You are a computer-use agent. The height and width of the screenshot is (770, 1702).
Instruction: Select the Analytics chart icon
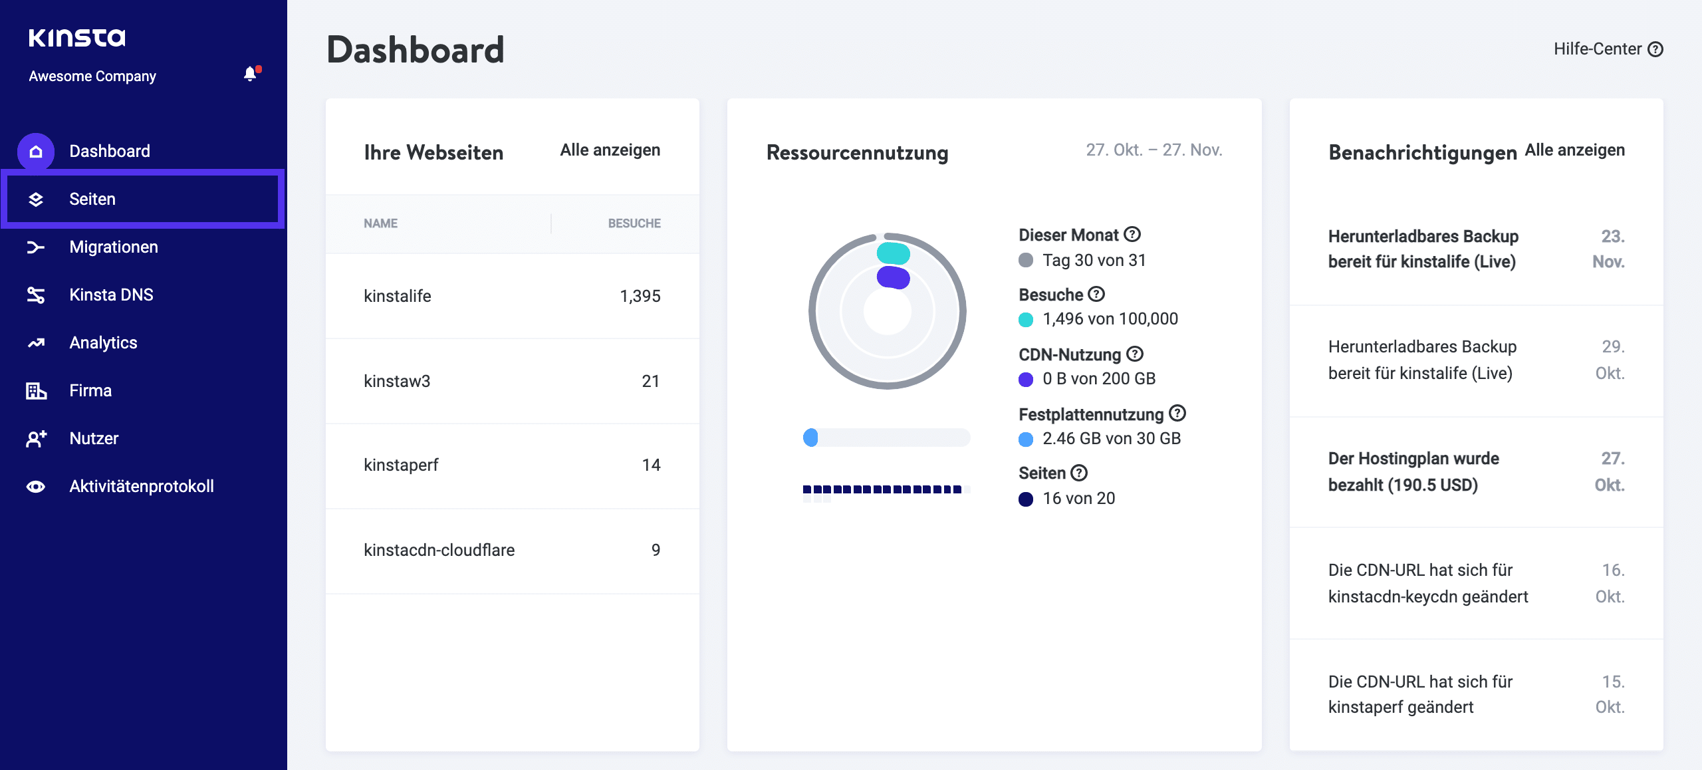click(35, 342)
